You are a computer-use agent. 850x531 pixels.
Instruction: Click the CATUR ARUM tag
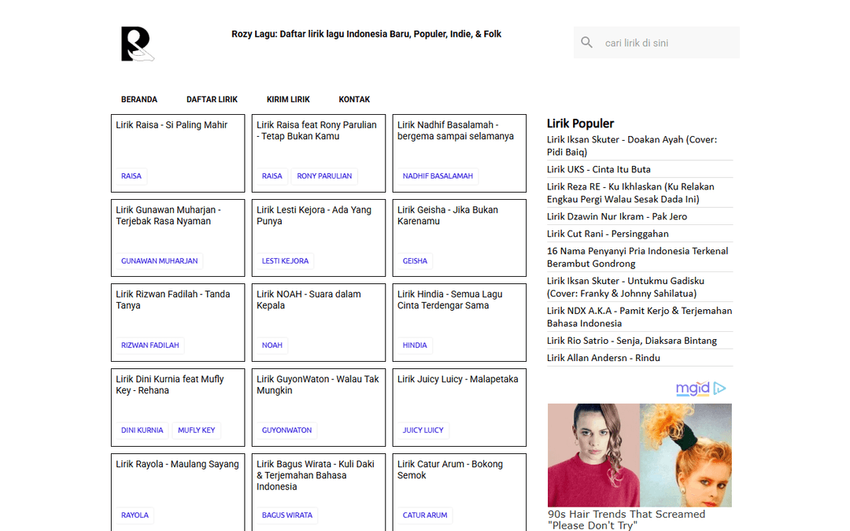tap(425, 515)
